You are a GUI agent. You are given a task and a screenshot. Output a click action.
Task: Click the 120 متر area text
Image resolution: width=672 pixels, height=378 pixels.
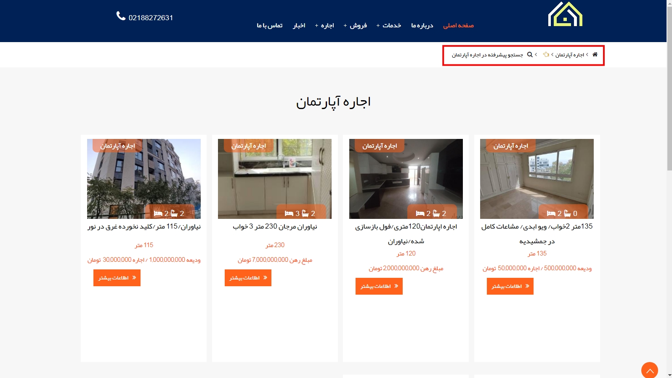(x=406, y=253)
